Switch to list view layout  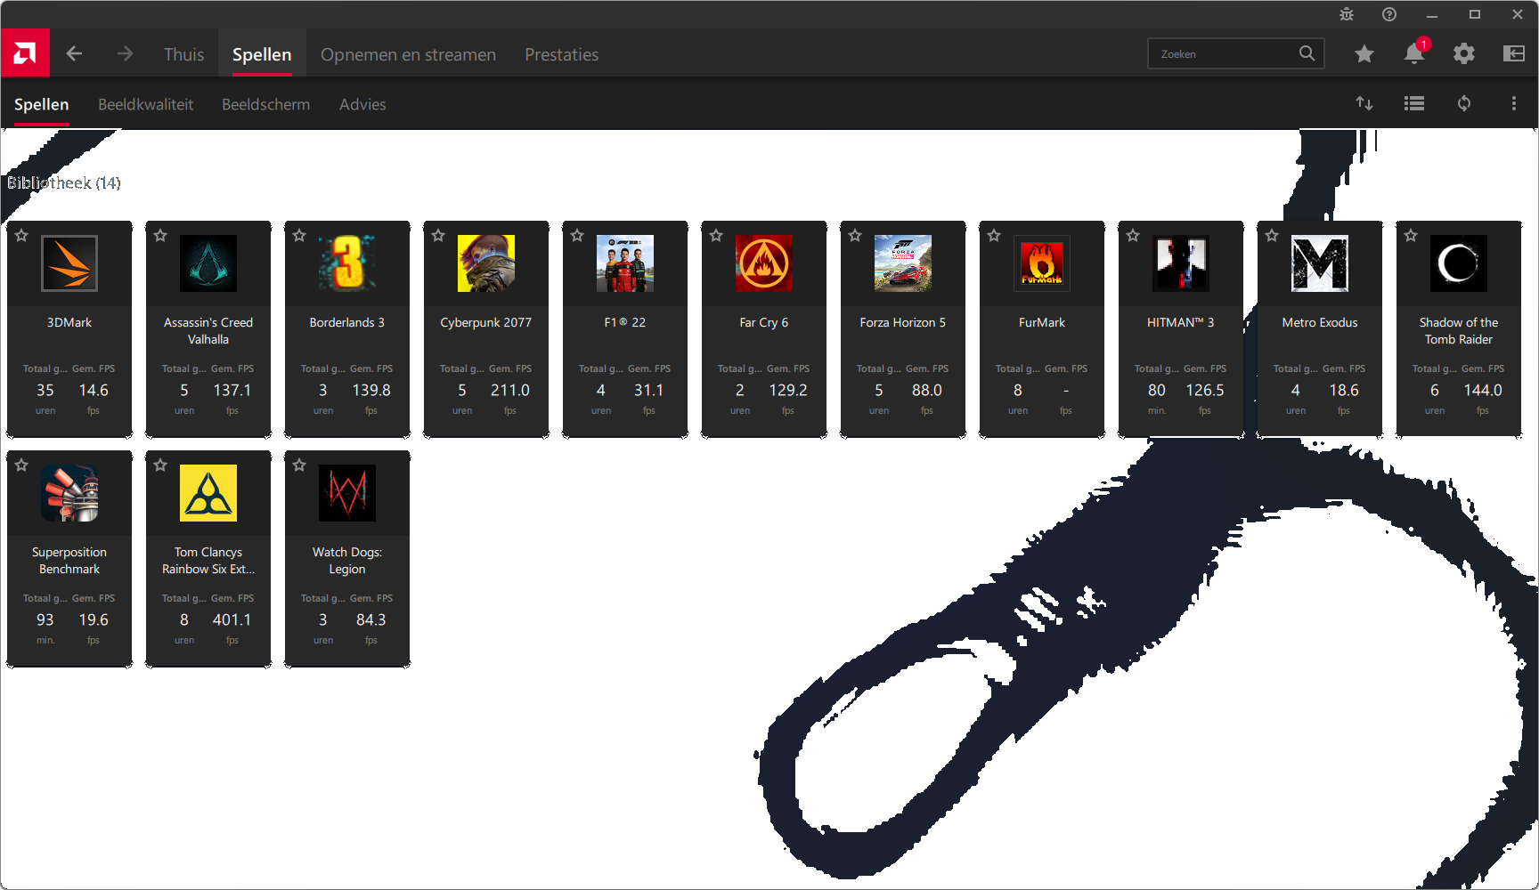1413,103
